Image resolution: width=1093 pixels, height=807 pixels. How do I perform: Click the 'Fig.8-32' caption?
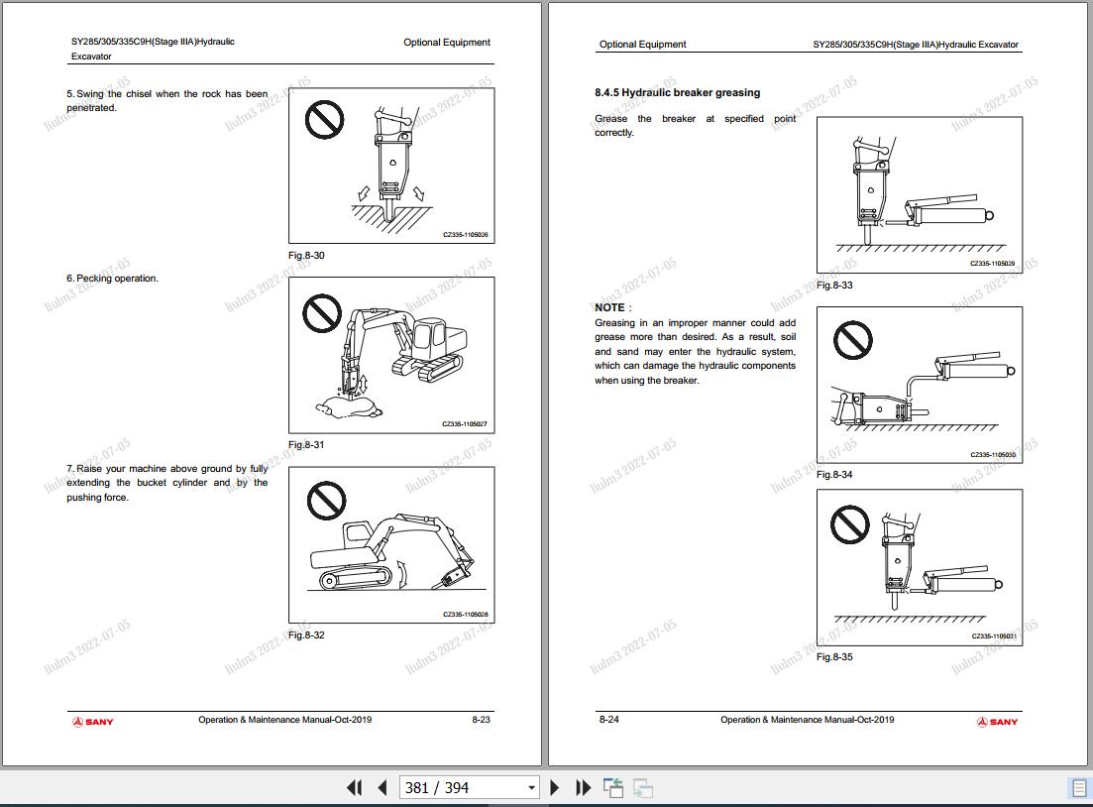[x=307, y=635]
